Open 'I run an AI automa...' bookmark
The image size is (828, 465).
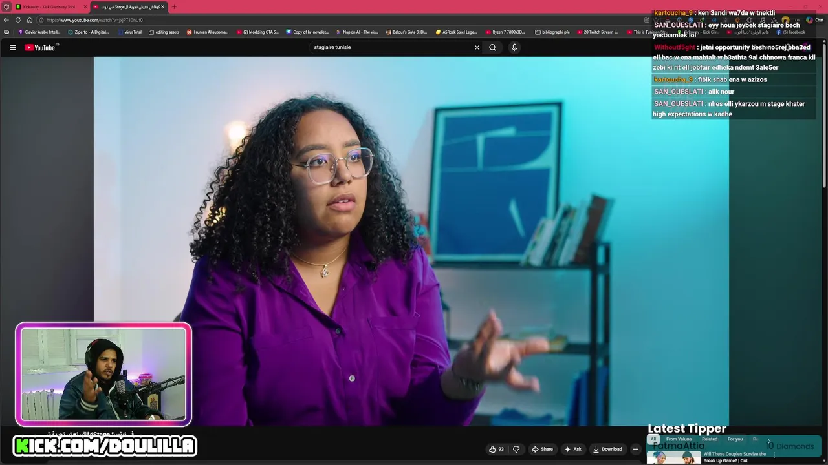coord(208,32)
